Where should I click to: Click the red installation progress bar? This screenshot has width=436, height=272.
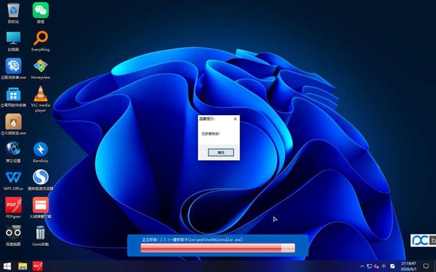pyautogui.click(x=218, y=248)
